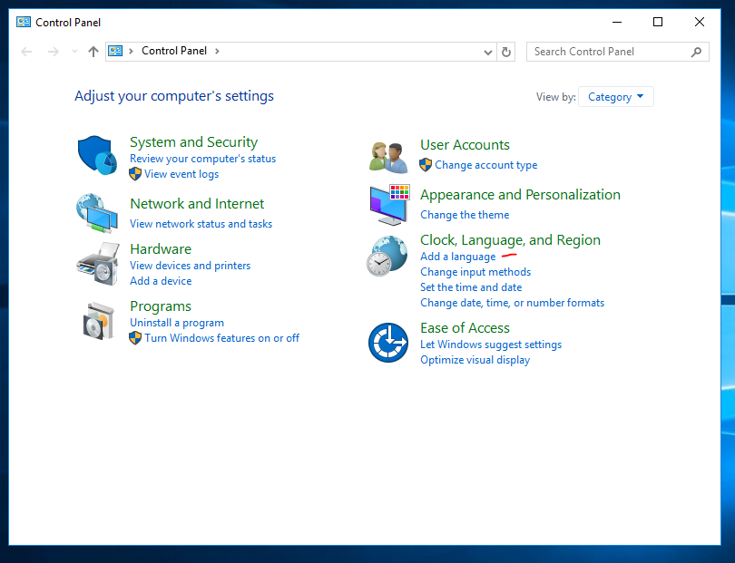Open the Hardware printer icon

97,264
